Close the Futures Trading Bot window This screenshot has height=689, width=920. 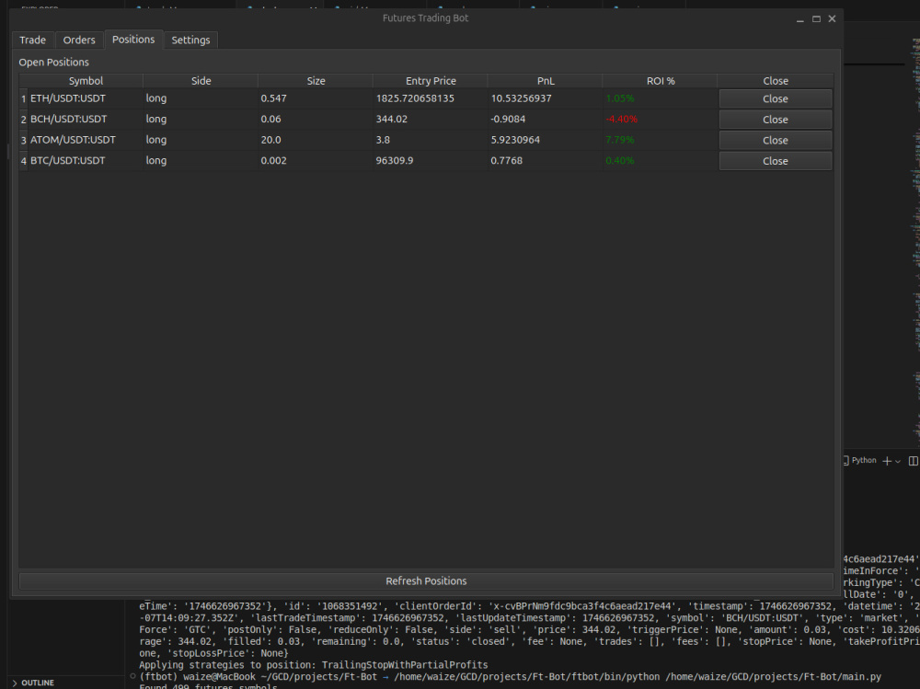click(x=832, y=18)
